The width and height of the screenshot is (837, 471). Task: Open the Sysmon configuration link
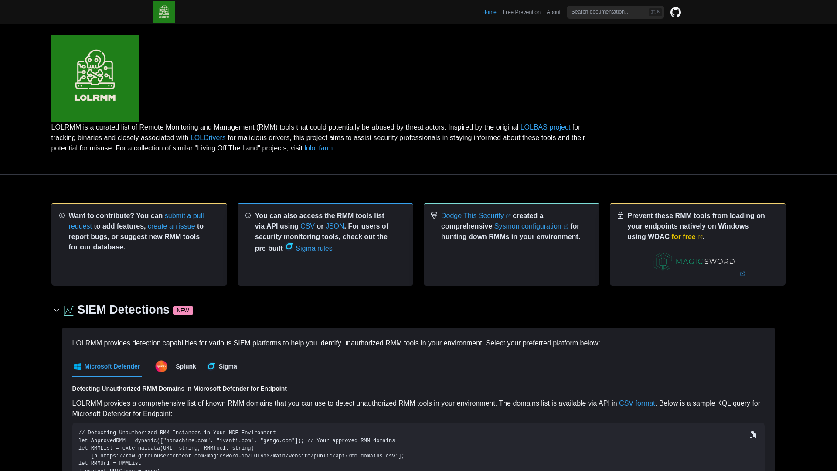(531, 226)
